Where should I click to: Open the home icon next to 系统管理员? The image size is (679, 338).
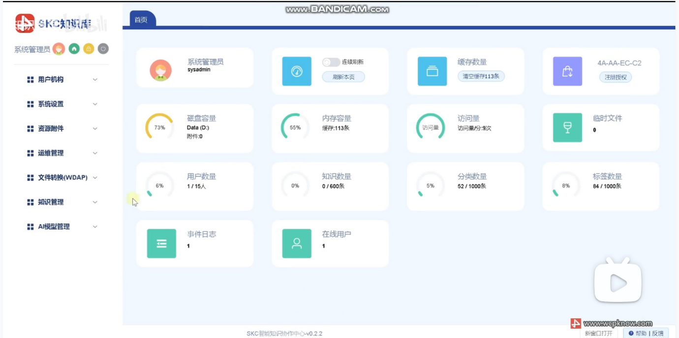(73, 49)
